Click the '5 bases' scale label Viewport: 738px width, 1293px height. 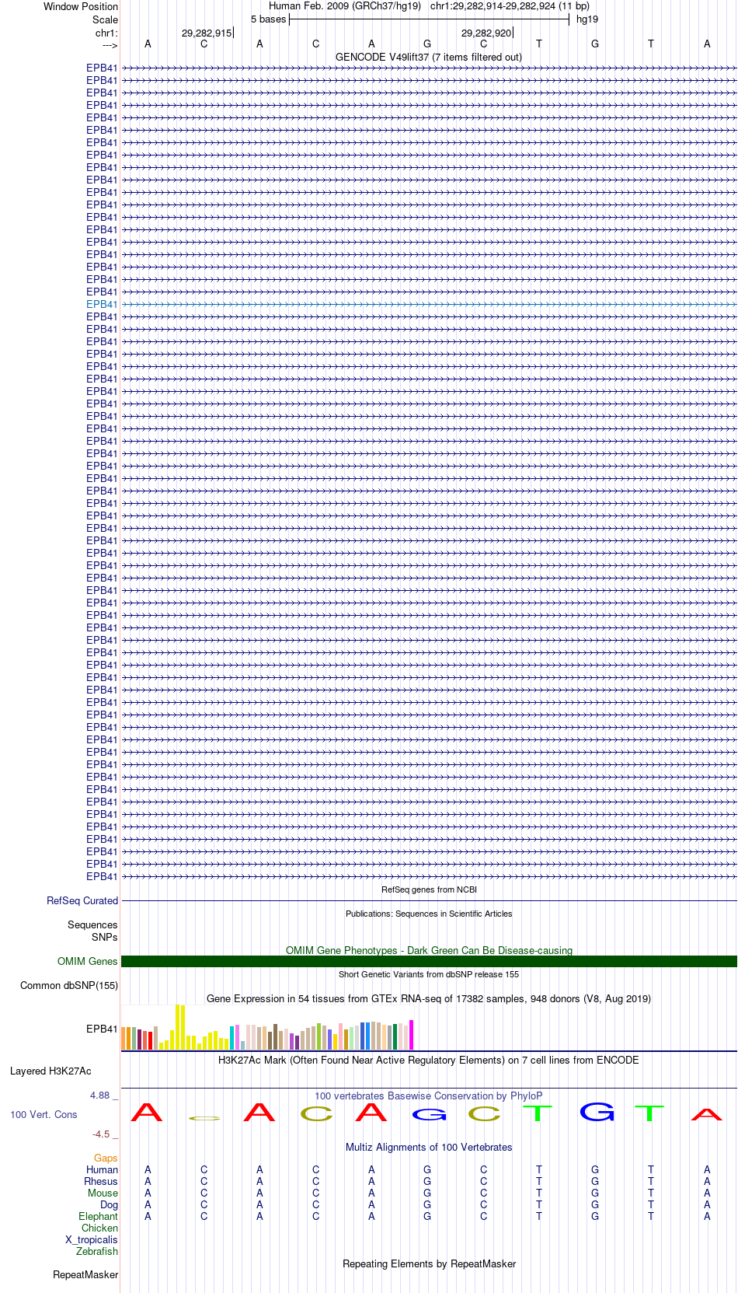point(268,19)
